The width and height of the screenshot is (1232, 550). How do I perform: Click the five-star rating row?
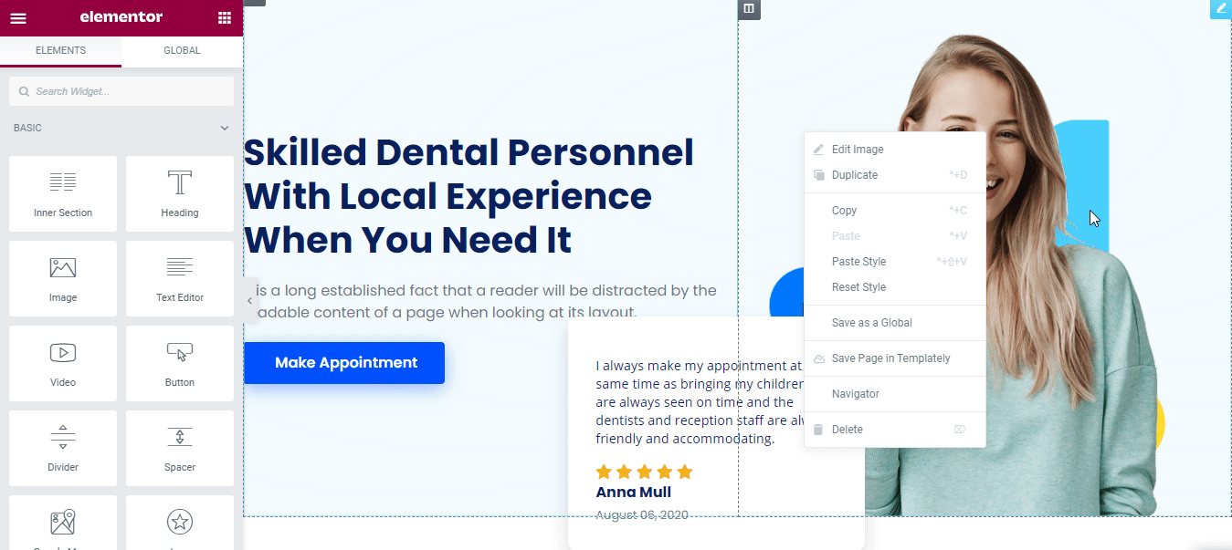[x=644, y=472]
